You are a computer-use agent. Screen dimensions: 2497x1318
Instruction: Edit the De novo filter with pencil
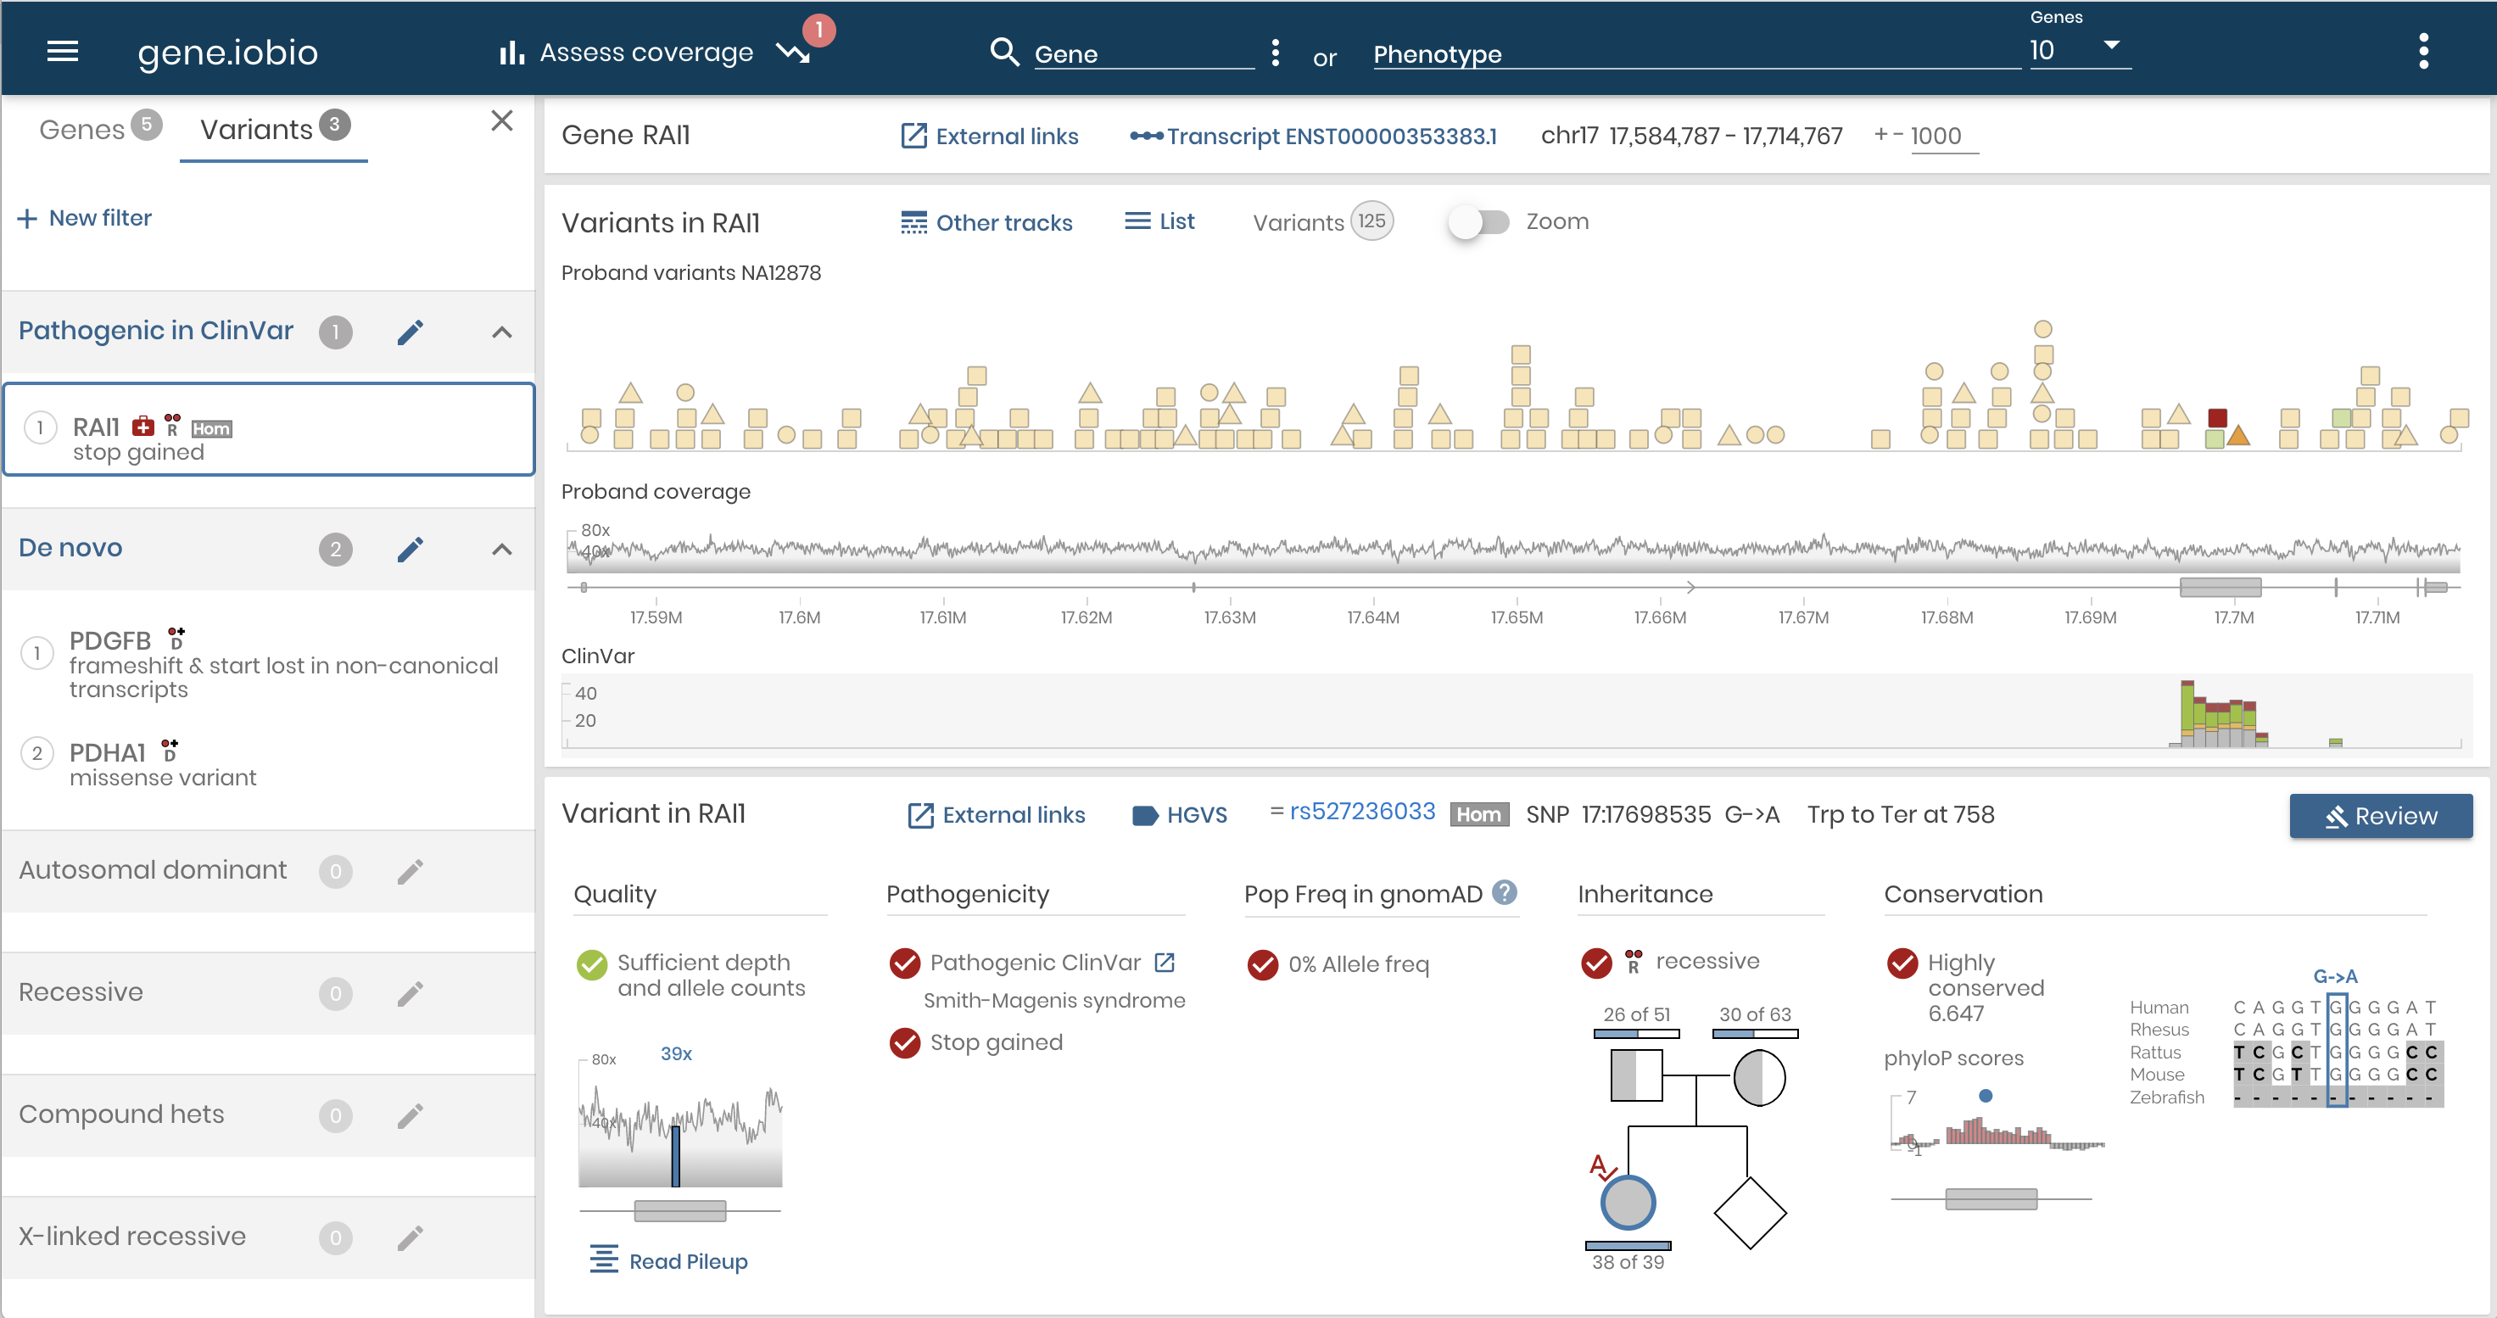(x=410, y=550)
